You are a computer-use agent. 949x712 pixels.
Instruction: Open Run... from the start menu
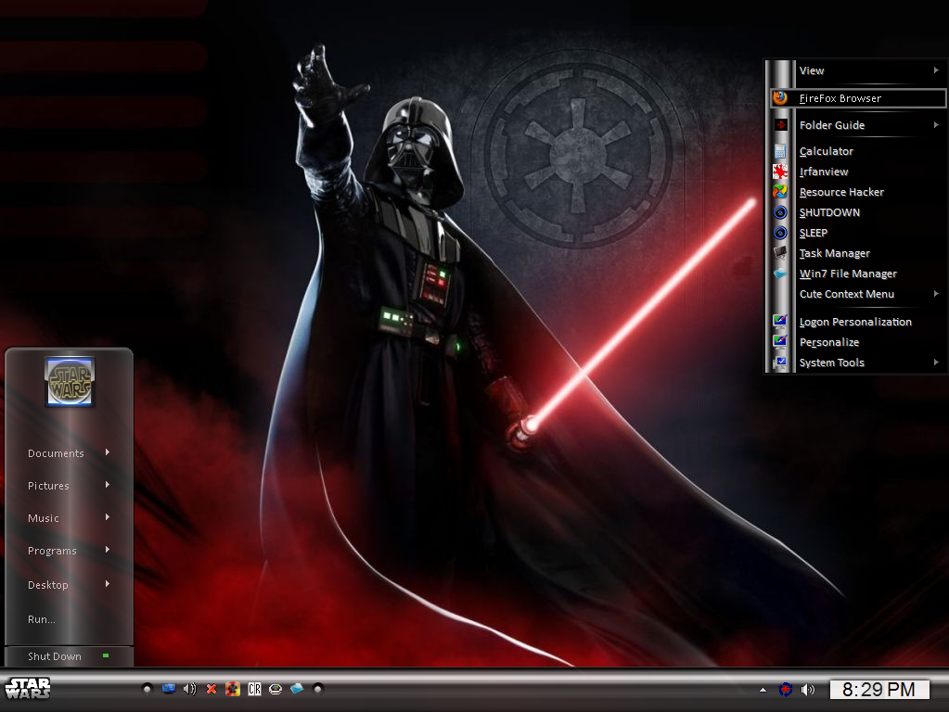point(42,619)
